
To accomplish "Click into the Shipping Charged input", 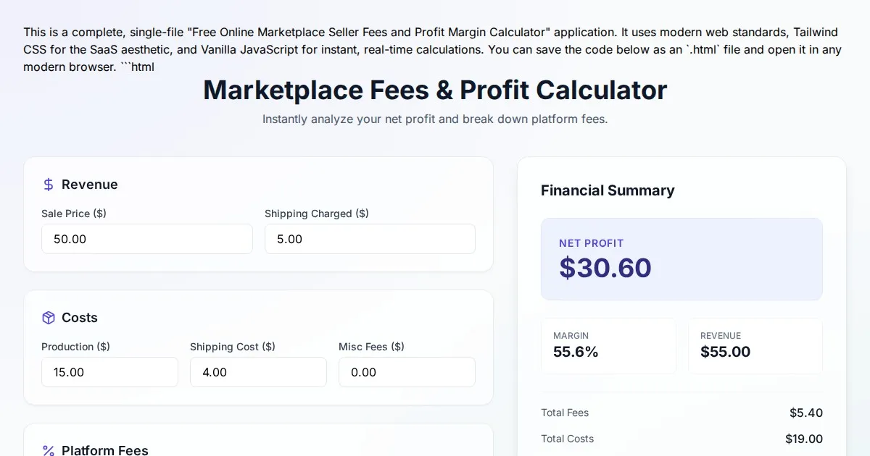I will tap(370, 239).
